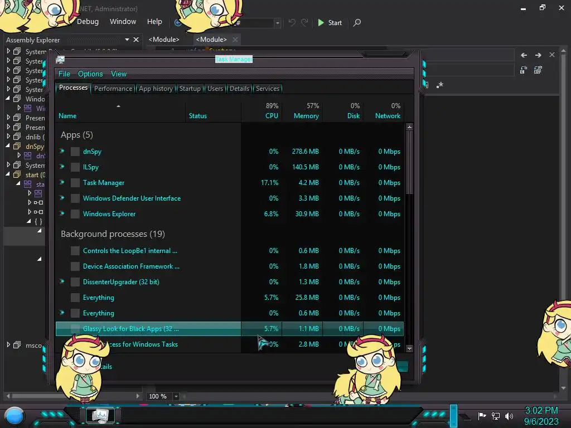Switch to the Details tab

(x=240, y=89)
